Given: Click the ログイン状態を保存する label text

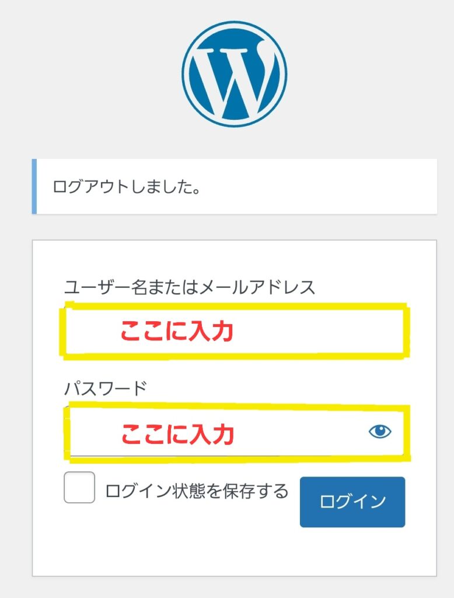Looking at the screenshot, I should (197, 491).
